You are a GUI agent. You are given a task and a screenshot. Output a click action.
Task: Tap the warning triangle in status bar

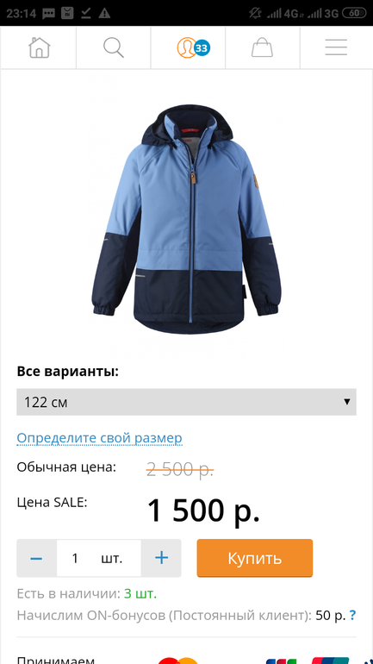pos(104,13)
